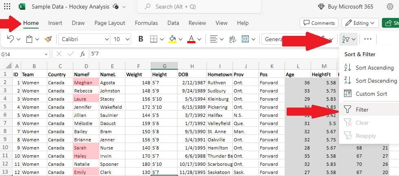Expand the file name title dropdown chevron

click(x=124, y=7)
